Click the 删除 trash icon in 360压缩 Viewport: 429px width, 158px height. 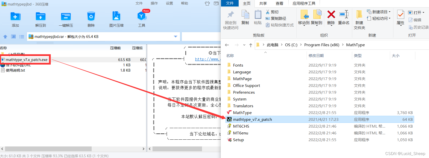click(x=91, y=17)
